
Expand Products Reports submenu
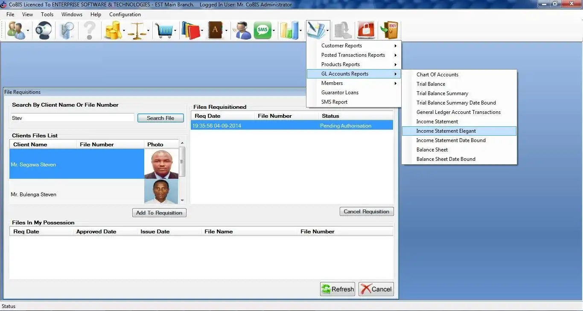354,64
